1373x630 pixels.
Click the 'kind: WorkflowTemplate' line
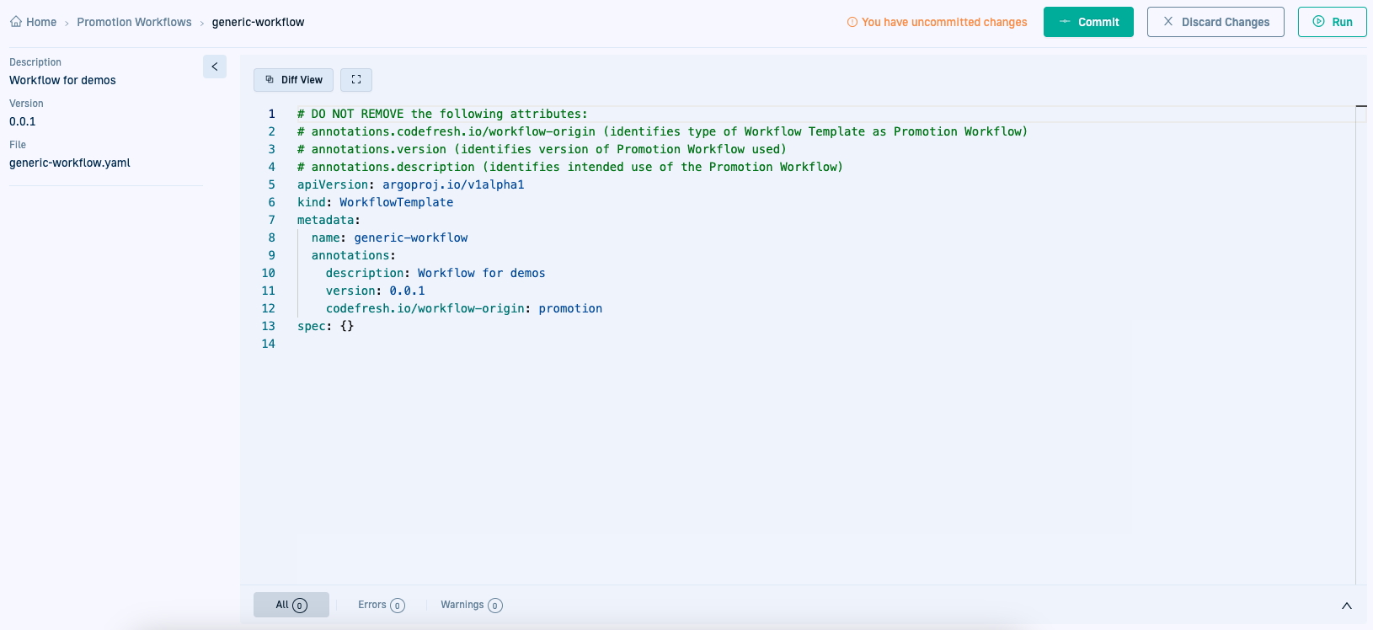(x=375, y=202)
